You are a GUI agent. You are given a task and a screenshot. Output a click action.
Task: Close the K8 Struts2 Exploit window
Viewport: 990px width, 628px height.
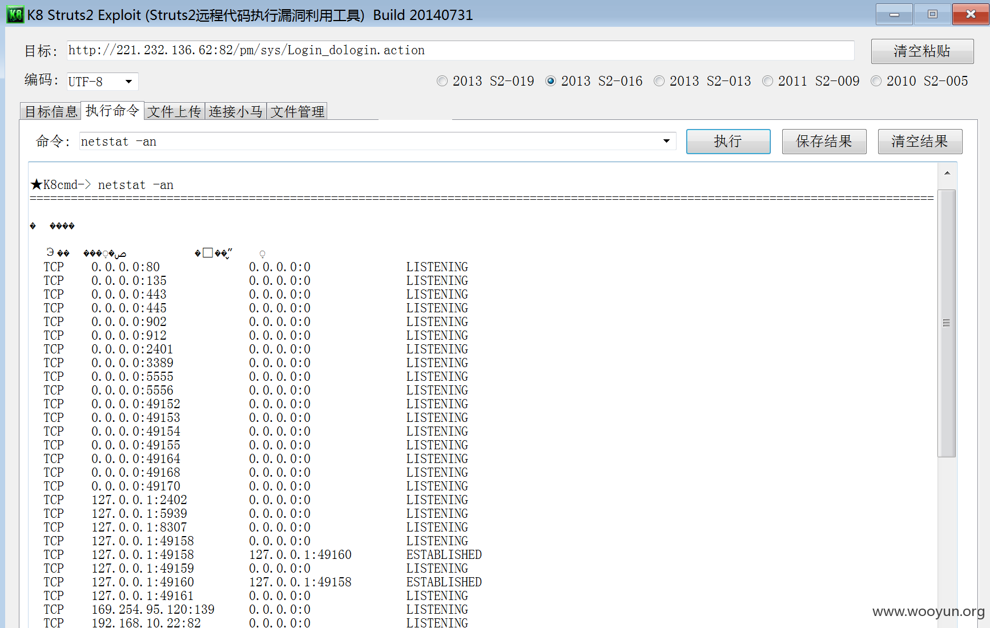coord(970,14)
